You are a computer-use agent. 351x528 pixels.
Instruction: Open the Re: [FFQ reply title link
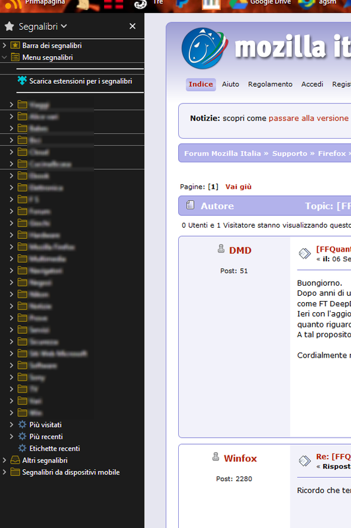[x=333, y=457]
